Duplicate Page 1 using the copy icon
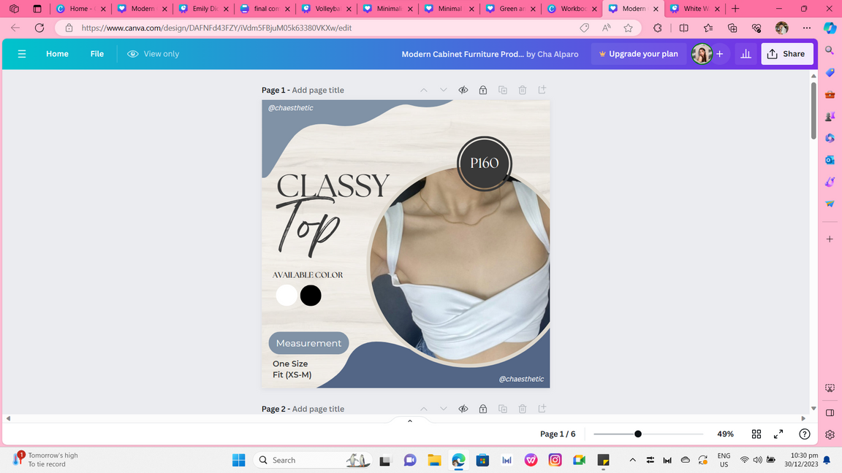The width and height of the screenshot is (842, 473). [x=503, y=90]
